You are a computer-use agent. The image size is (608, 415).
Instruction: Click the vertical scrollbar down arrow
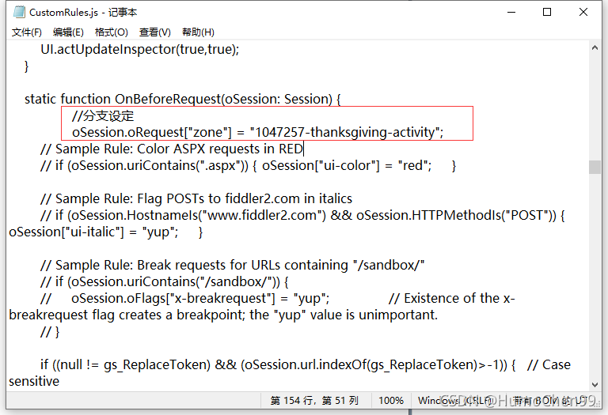click(x=595, y=383)
